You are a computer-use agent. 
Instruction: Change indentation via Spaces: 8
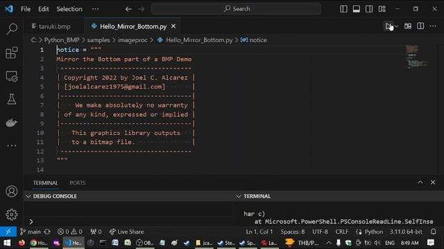click(x=293, y=232)
